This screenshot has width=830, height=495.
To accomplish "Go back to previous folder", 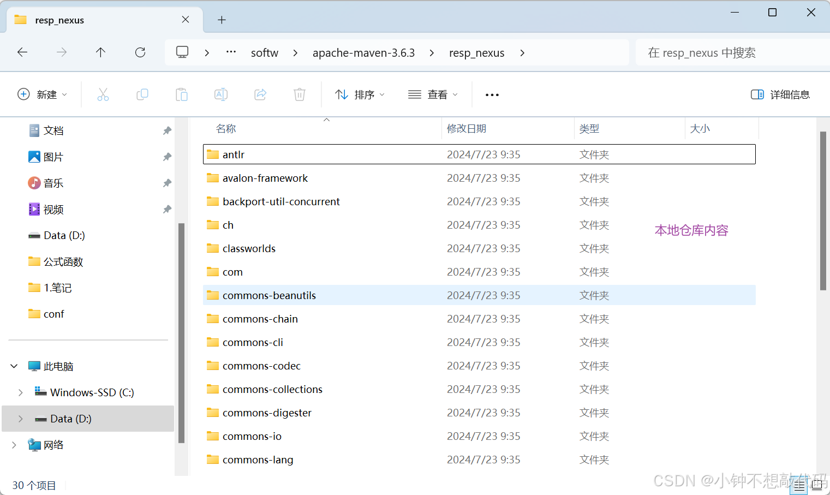I will click(x=22, y=52).
